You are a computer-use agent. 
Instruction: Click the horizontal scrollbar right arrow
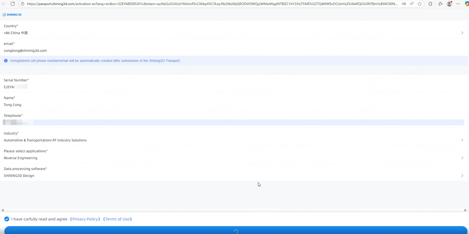(x=465, y=210)
